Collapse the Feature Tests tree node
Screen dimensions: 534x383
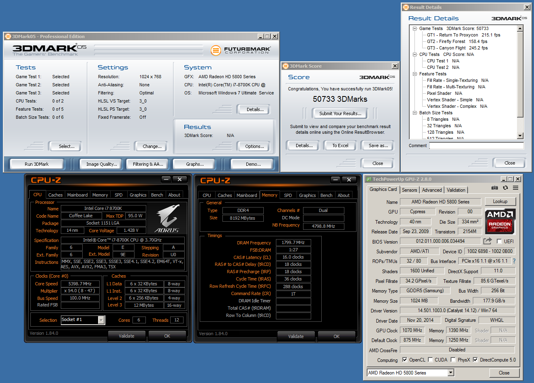pos(414,74)
